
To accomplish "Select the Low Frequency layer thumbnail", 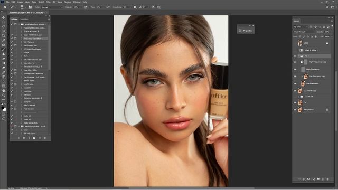I will point(303,83).
